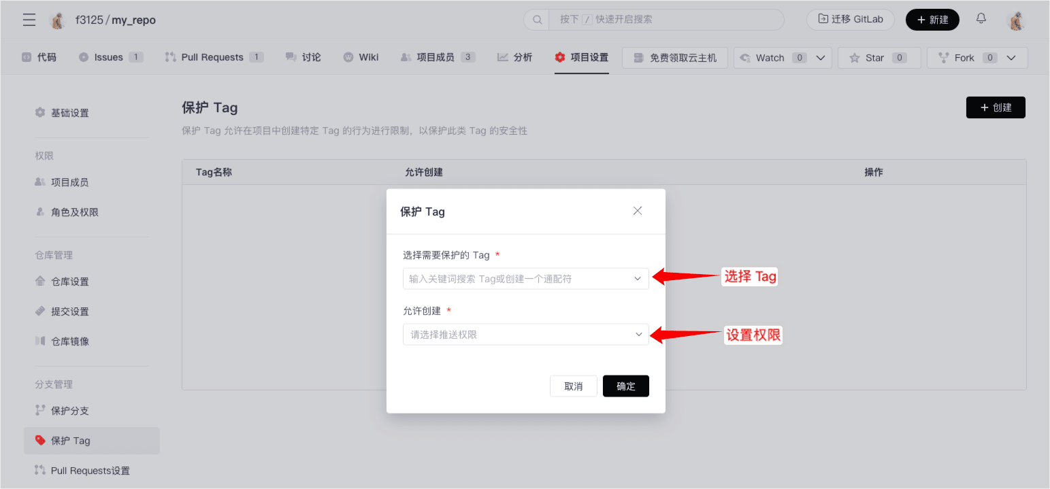This screenshot has width=1050, height=489.
Task: Click the 迁移 GitLab button
Action: (x=850, y=20)
